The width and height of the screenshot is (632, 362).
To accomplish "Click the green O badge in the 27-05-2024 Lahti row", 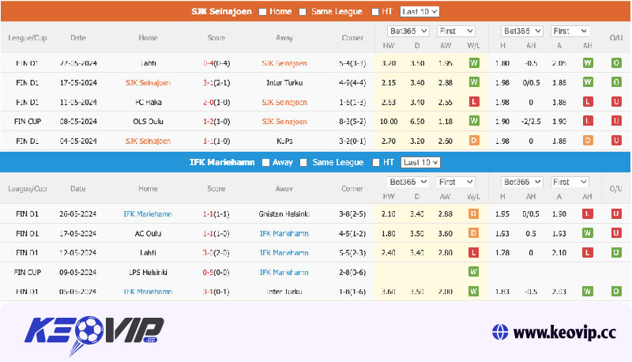I will point(615,62).
